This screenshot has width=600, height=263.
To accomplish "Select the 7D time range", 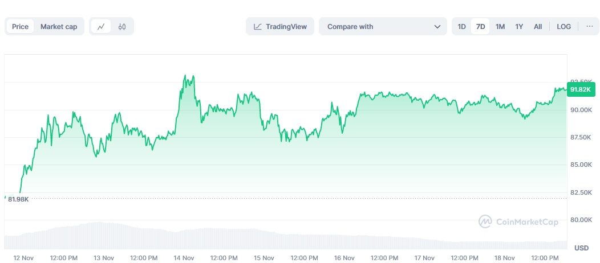I will pos(480,27).
